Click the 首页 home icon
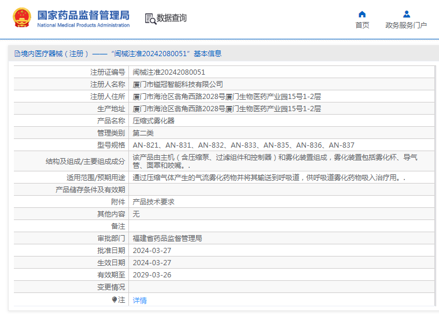 tap(362, 14)
